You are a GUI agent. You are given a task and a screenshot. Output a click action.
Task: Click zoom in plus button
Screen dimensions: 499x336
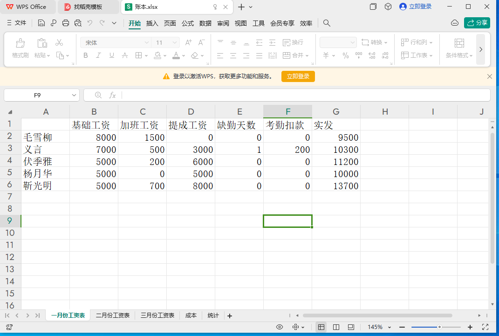pos(470,327)
